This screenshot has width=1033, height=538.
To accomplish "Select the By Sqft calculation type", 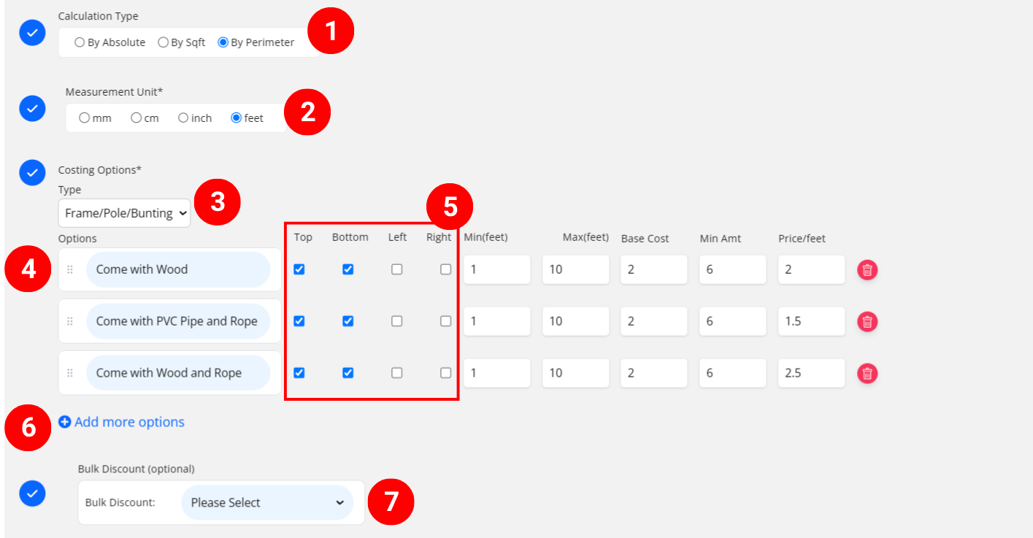I will tap(164, 42).
